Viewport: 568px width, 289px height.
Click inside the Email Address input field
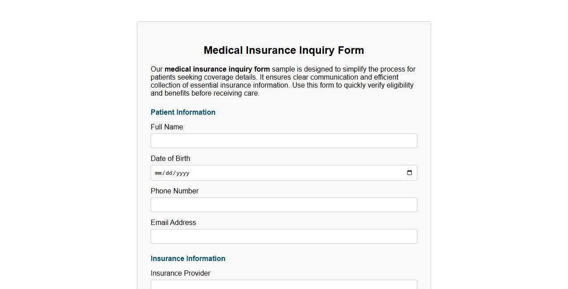click(284, 236)
